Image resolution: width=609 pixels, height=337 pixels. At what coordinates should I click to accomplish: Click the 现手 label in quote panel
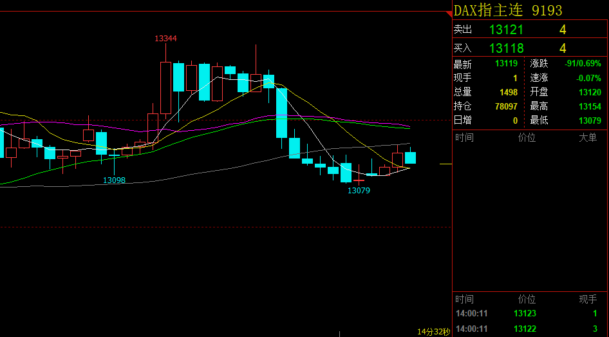coord(463,78)
